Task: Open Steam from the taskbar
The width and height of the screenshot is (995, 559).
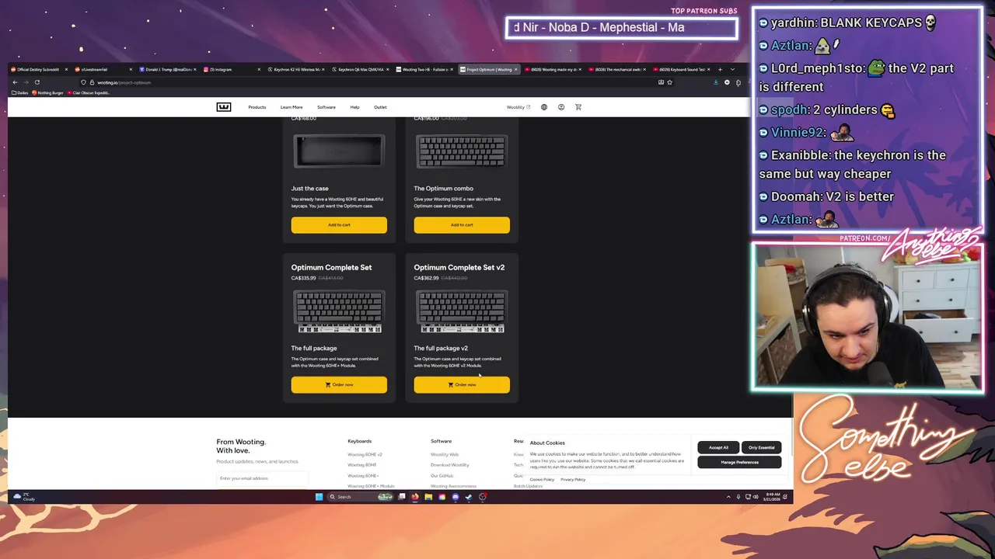Action: (469, 497)
